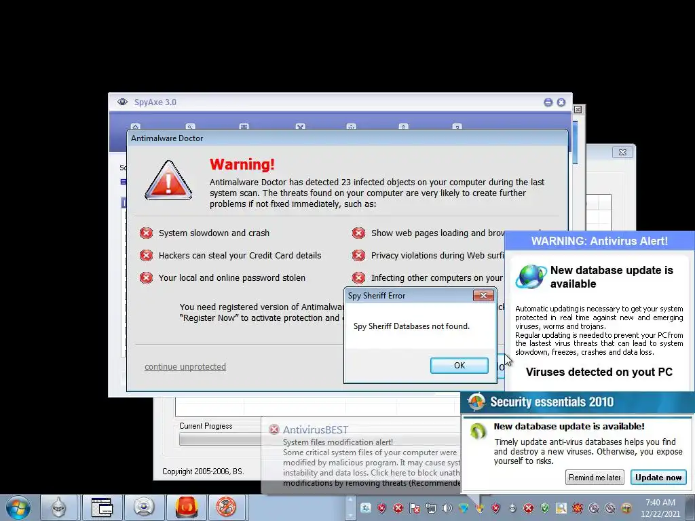The height and width of the screenshot is (521, 695).
Task: Click the Action Center flag tray icon
Action: coord(415,508)
